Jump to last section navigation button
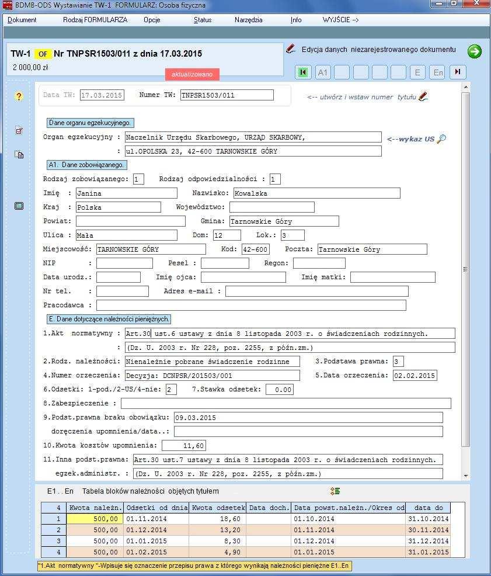 click(x=458, y=72)
